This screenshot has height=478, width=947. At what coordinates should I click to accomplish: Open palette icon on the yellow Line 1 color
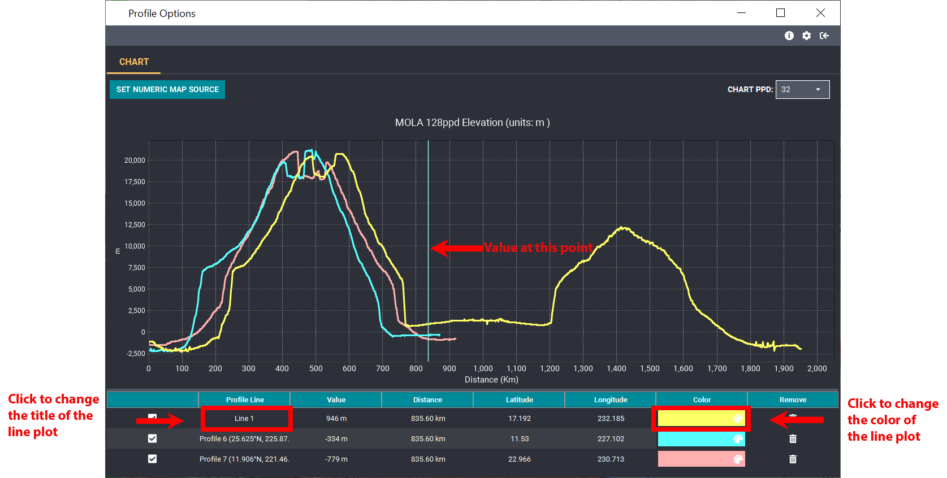tap(738, 419)
